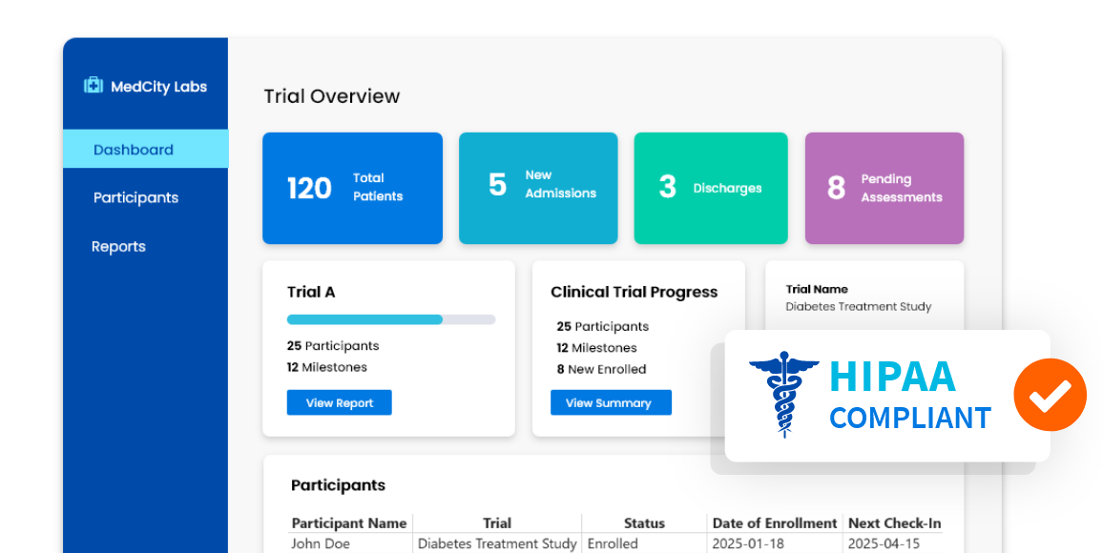Click the Trial A progress bar
Image resolution: width=1103 pixels, height=553 pixels.
pos(391,319)
